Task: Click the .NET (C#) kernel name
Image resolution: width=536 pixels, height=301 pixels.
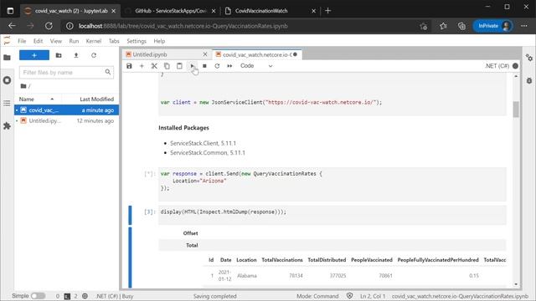Action: (x=497, y=66)
